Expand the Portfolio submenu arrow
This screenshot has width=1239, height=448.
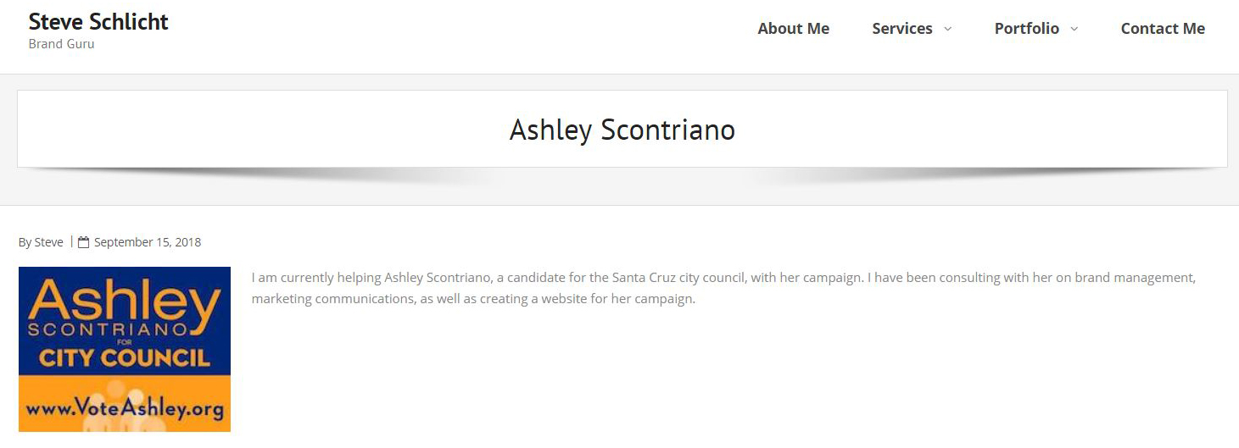[1074, 29]
